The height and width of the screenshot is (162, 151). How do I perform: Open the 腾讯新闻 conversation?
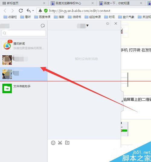tap(24, 46)
